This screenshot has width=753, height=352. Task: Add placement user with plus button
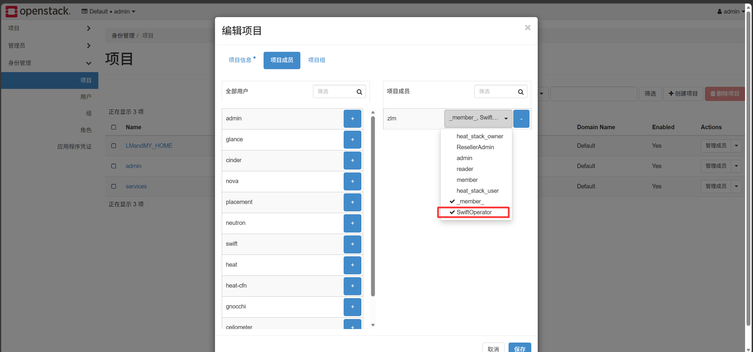tap(352, 202)
